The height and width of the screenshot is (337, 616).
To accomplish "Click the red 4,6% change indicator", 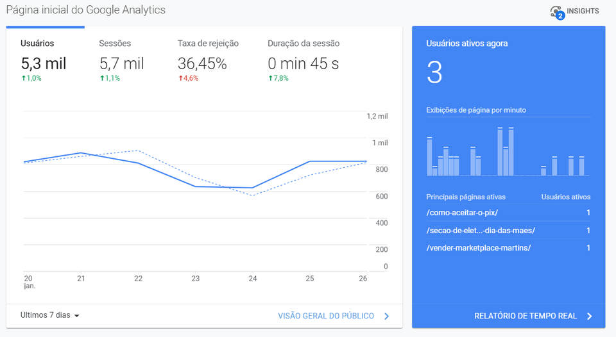I will point(189,78).
